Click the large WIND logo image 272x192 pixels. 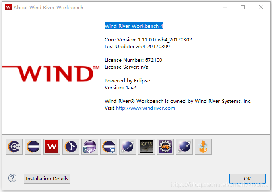(51, 74)
